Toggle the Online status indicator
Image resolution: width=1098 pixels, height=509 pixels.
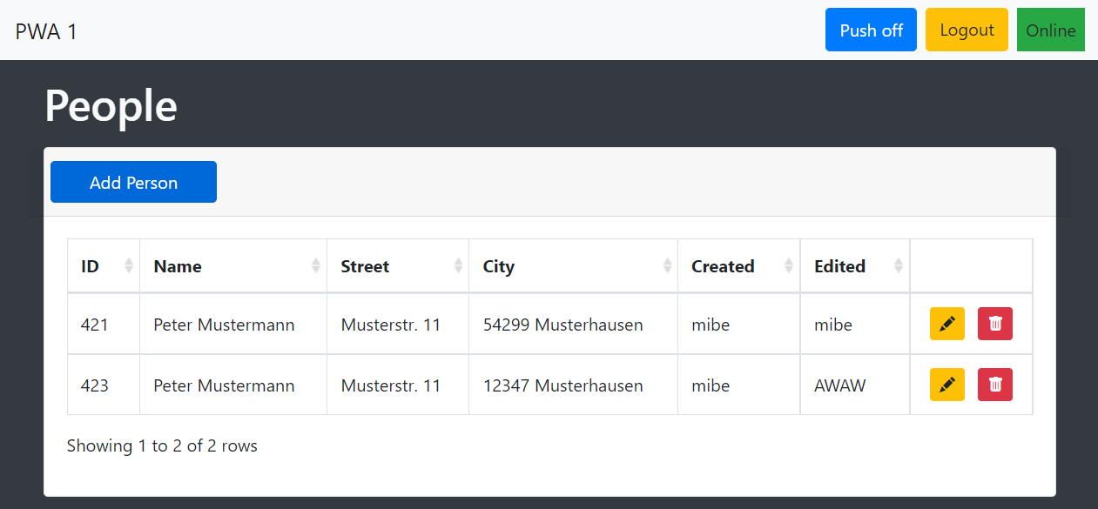1051,30
